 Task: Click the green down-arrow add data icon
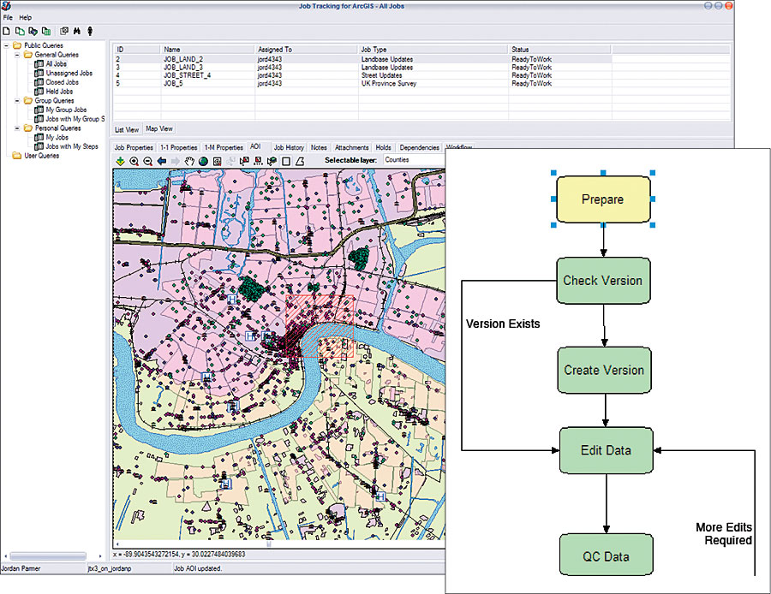pyautogui.click(x=120, y=161)
